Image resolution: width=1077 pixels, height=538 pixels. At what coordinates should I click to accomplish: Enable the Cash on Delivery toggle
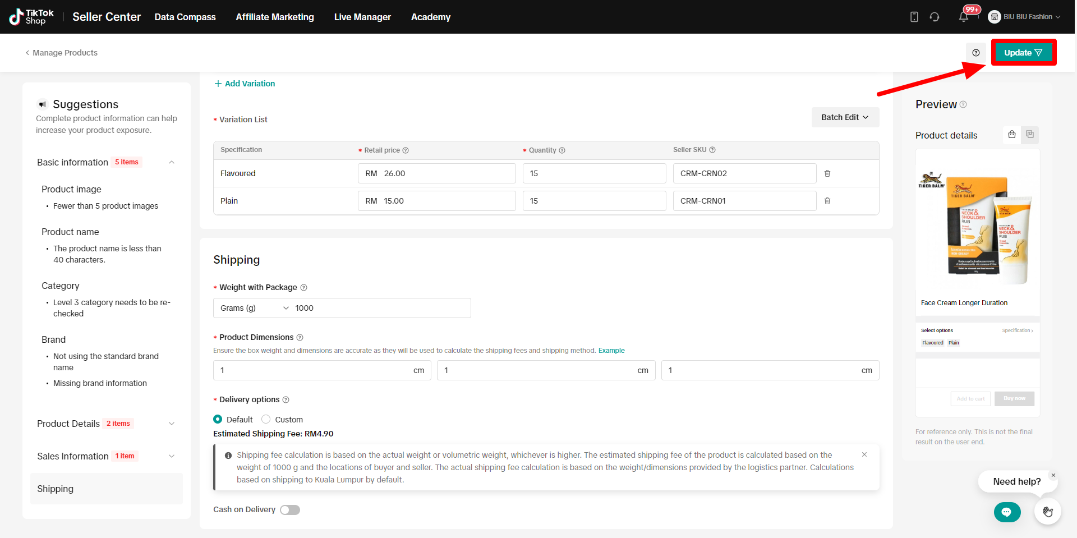[290, 509]
